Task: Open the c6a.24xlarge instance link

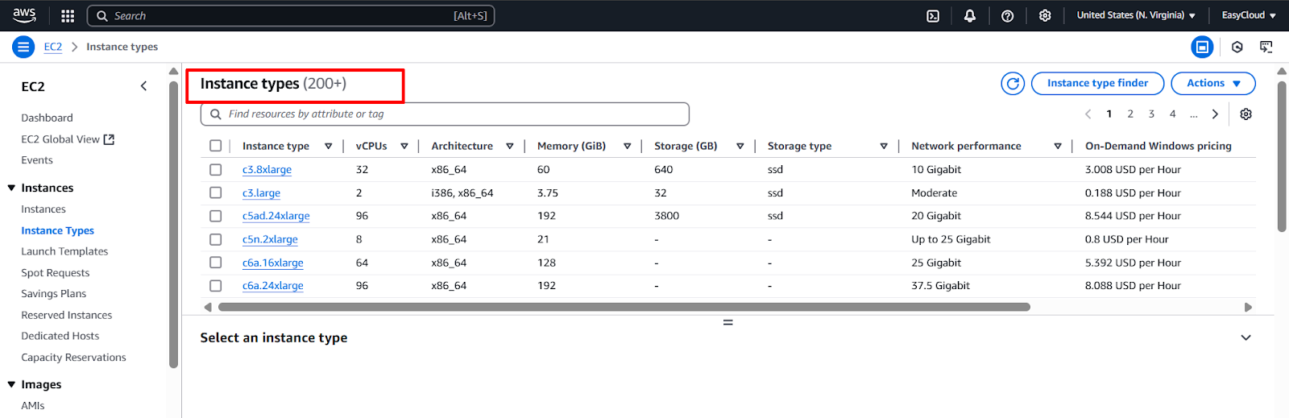Action: coord(273,286)
